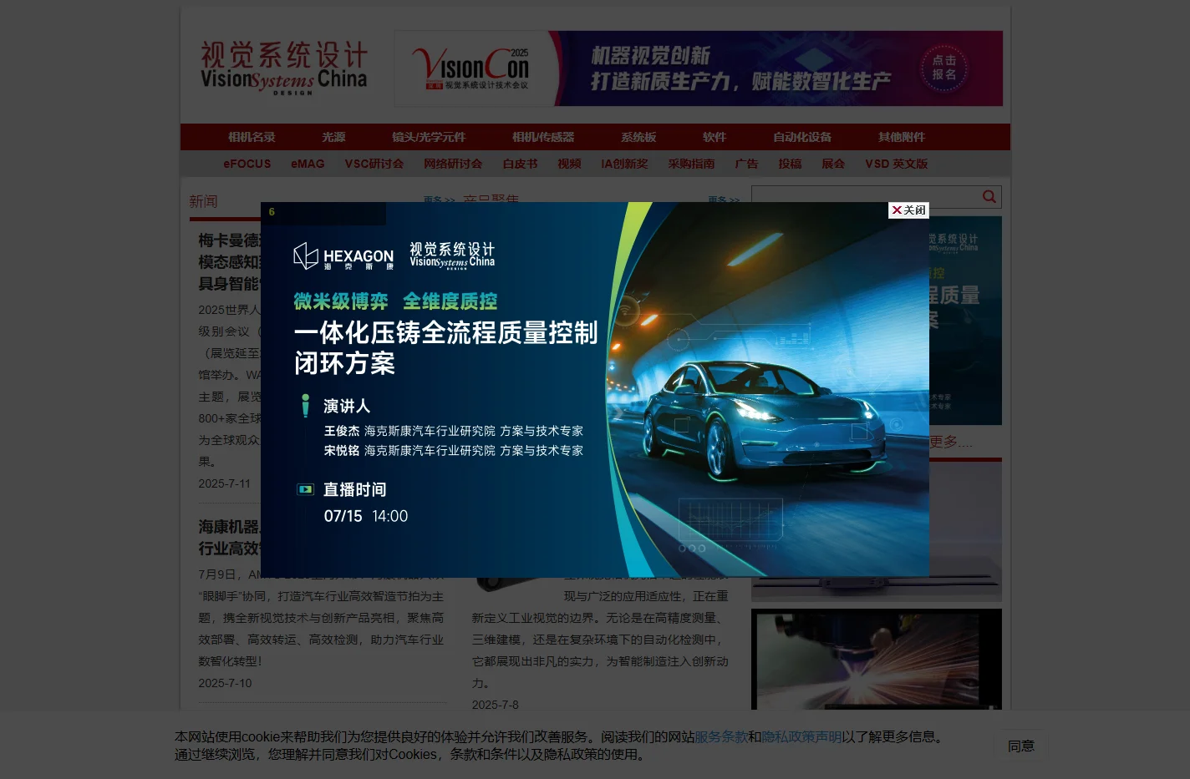Click the 2025-7-11 article date
Screen dimensions: 1190x779
click(x=224, y=483)
